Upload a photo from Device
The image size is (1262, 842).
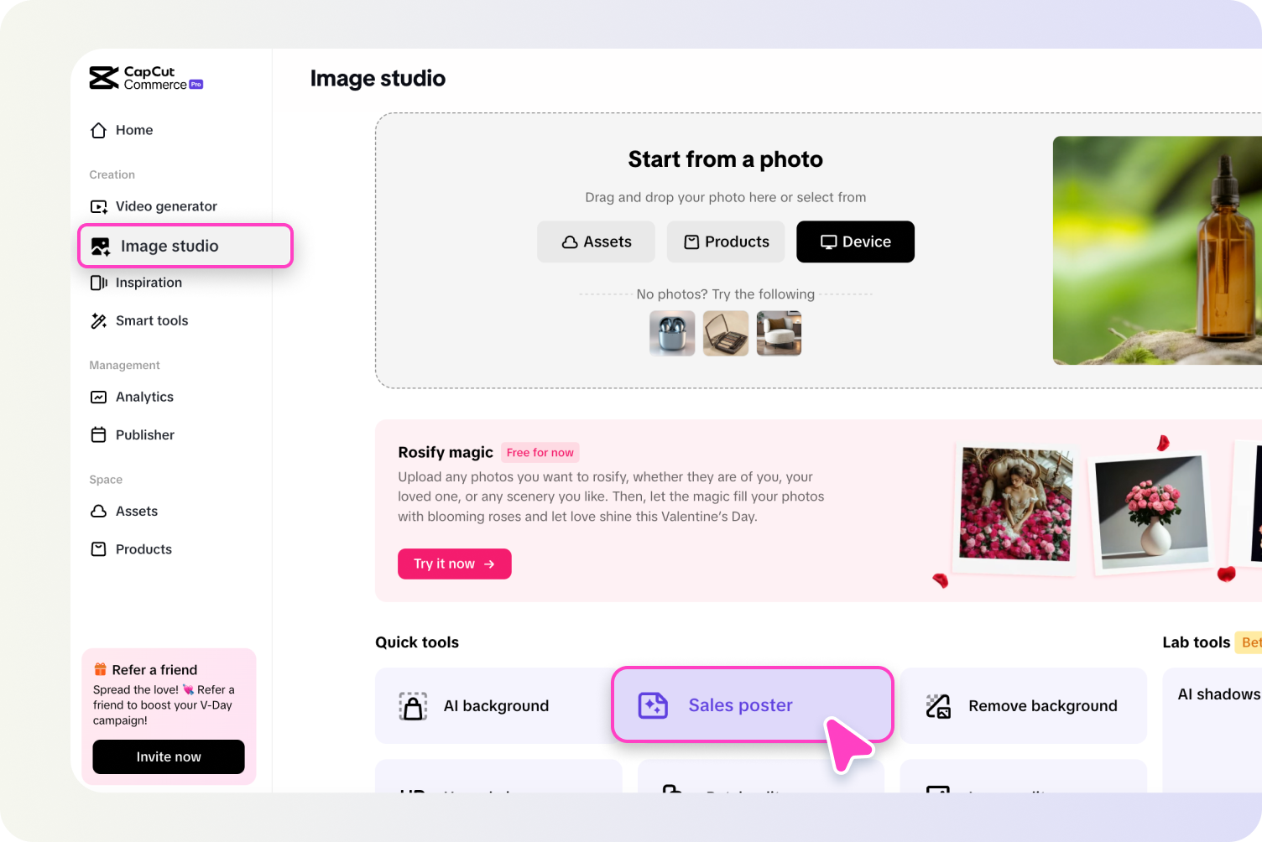tap(855, 242)
